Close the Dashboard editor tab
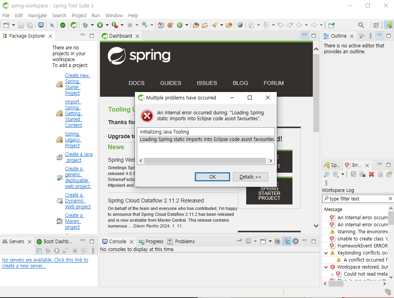Viewport: 394px width, 298px height. pyautogui.click(x=138, y=36)
